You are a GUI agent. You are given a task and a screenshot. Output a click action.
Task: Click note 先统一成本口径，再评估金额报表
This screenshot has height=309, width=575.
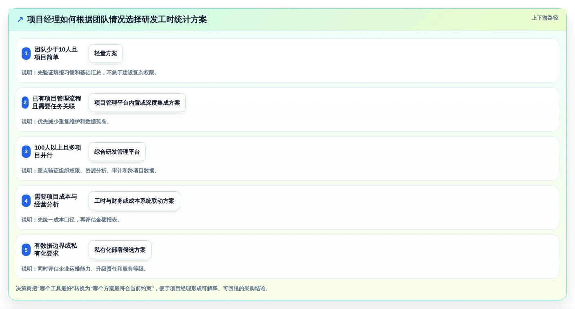pos(72,220)
